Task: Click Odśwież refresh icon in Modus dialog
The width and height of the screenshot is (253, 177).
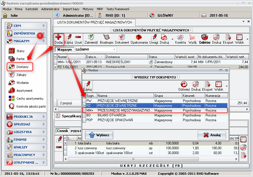Action: [184, 84]
